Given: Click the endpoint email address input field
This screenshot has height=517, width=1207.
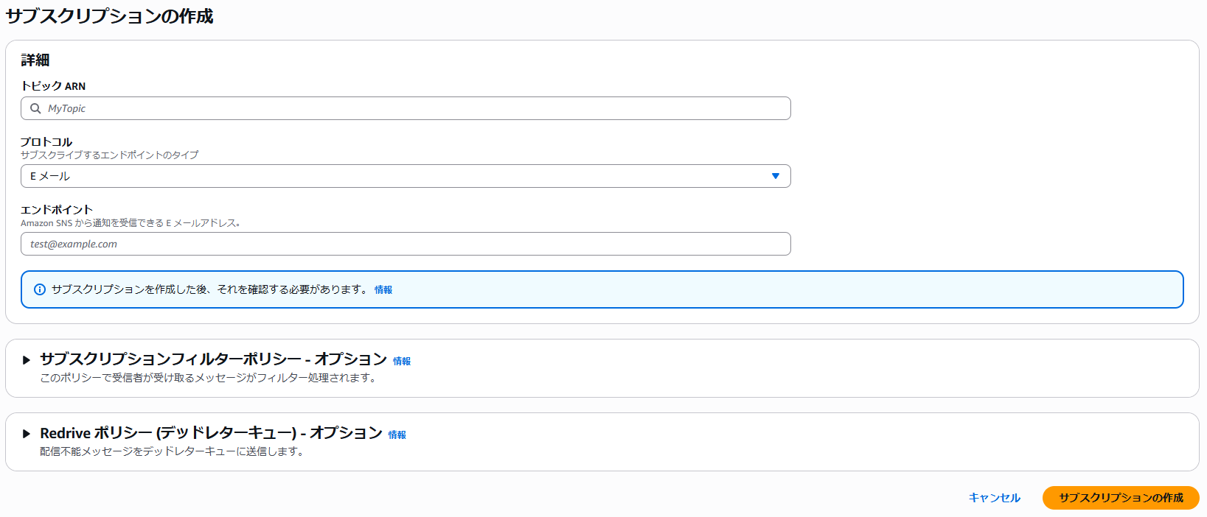Looking at the screenshot, I should tap(406, 244).
